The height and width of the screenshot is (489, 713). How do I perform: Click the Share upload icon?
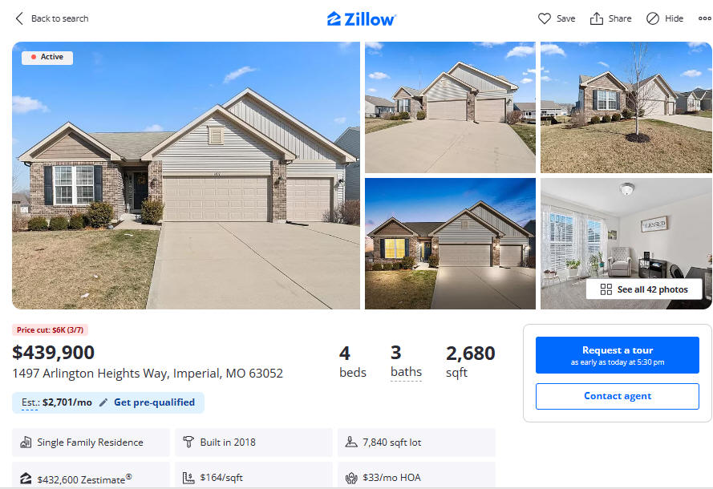596,18
